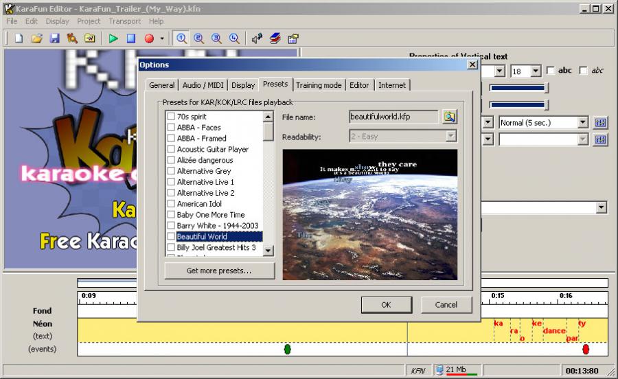Click the Néon track label
The width and height of the screenshot is (618, 379).
[42, 323]
